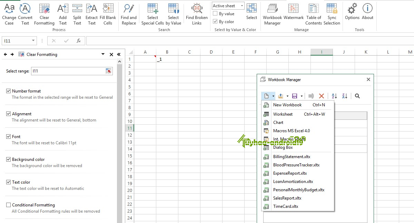Open Table of Contents tool

(x=314, y=14)
